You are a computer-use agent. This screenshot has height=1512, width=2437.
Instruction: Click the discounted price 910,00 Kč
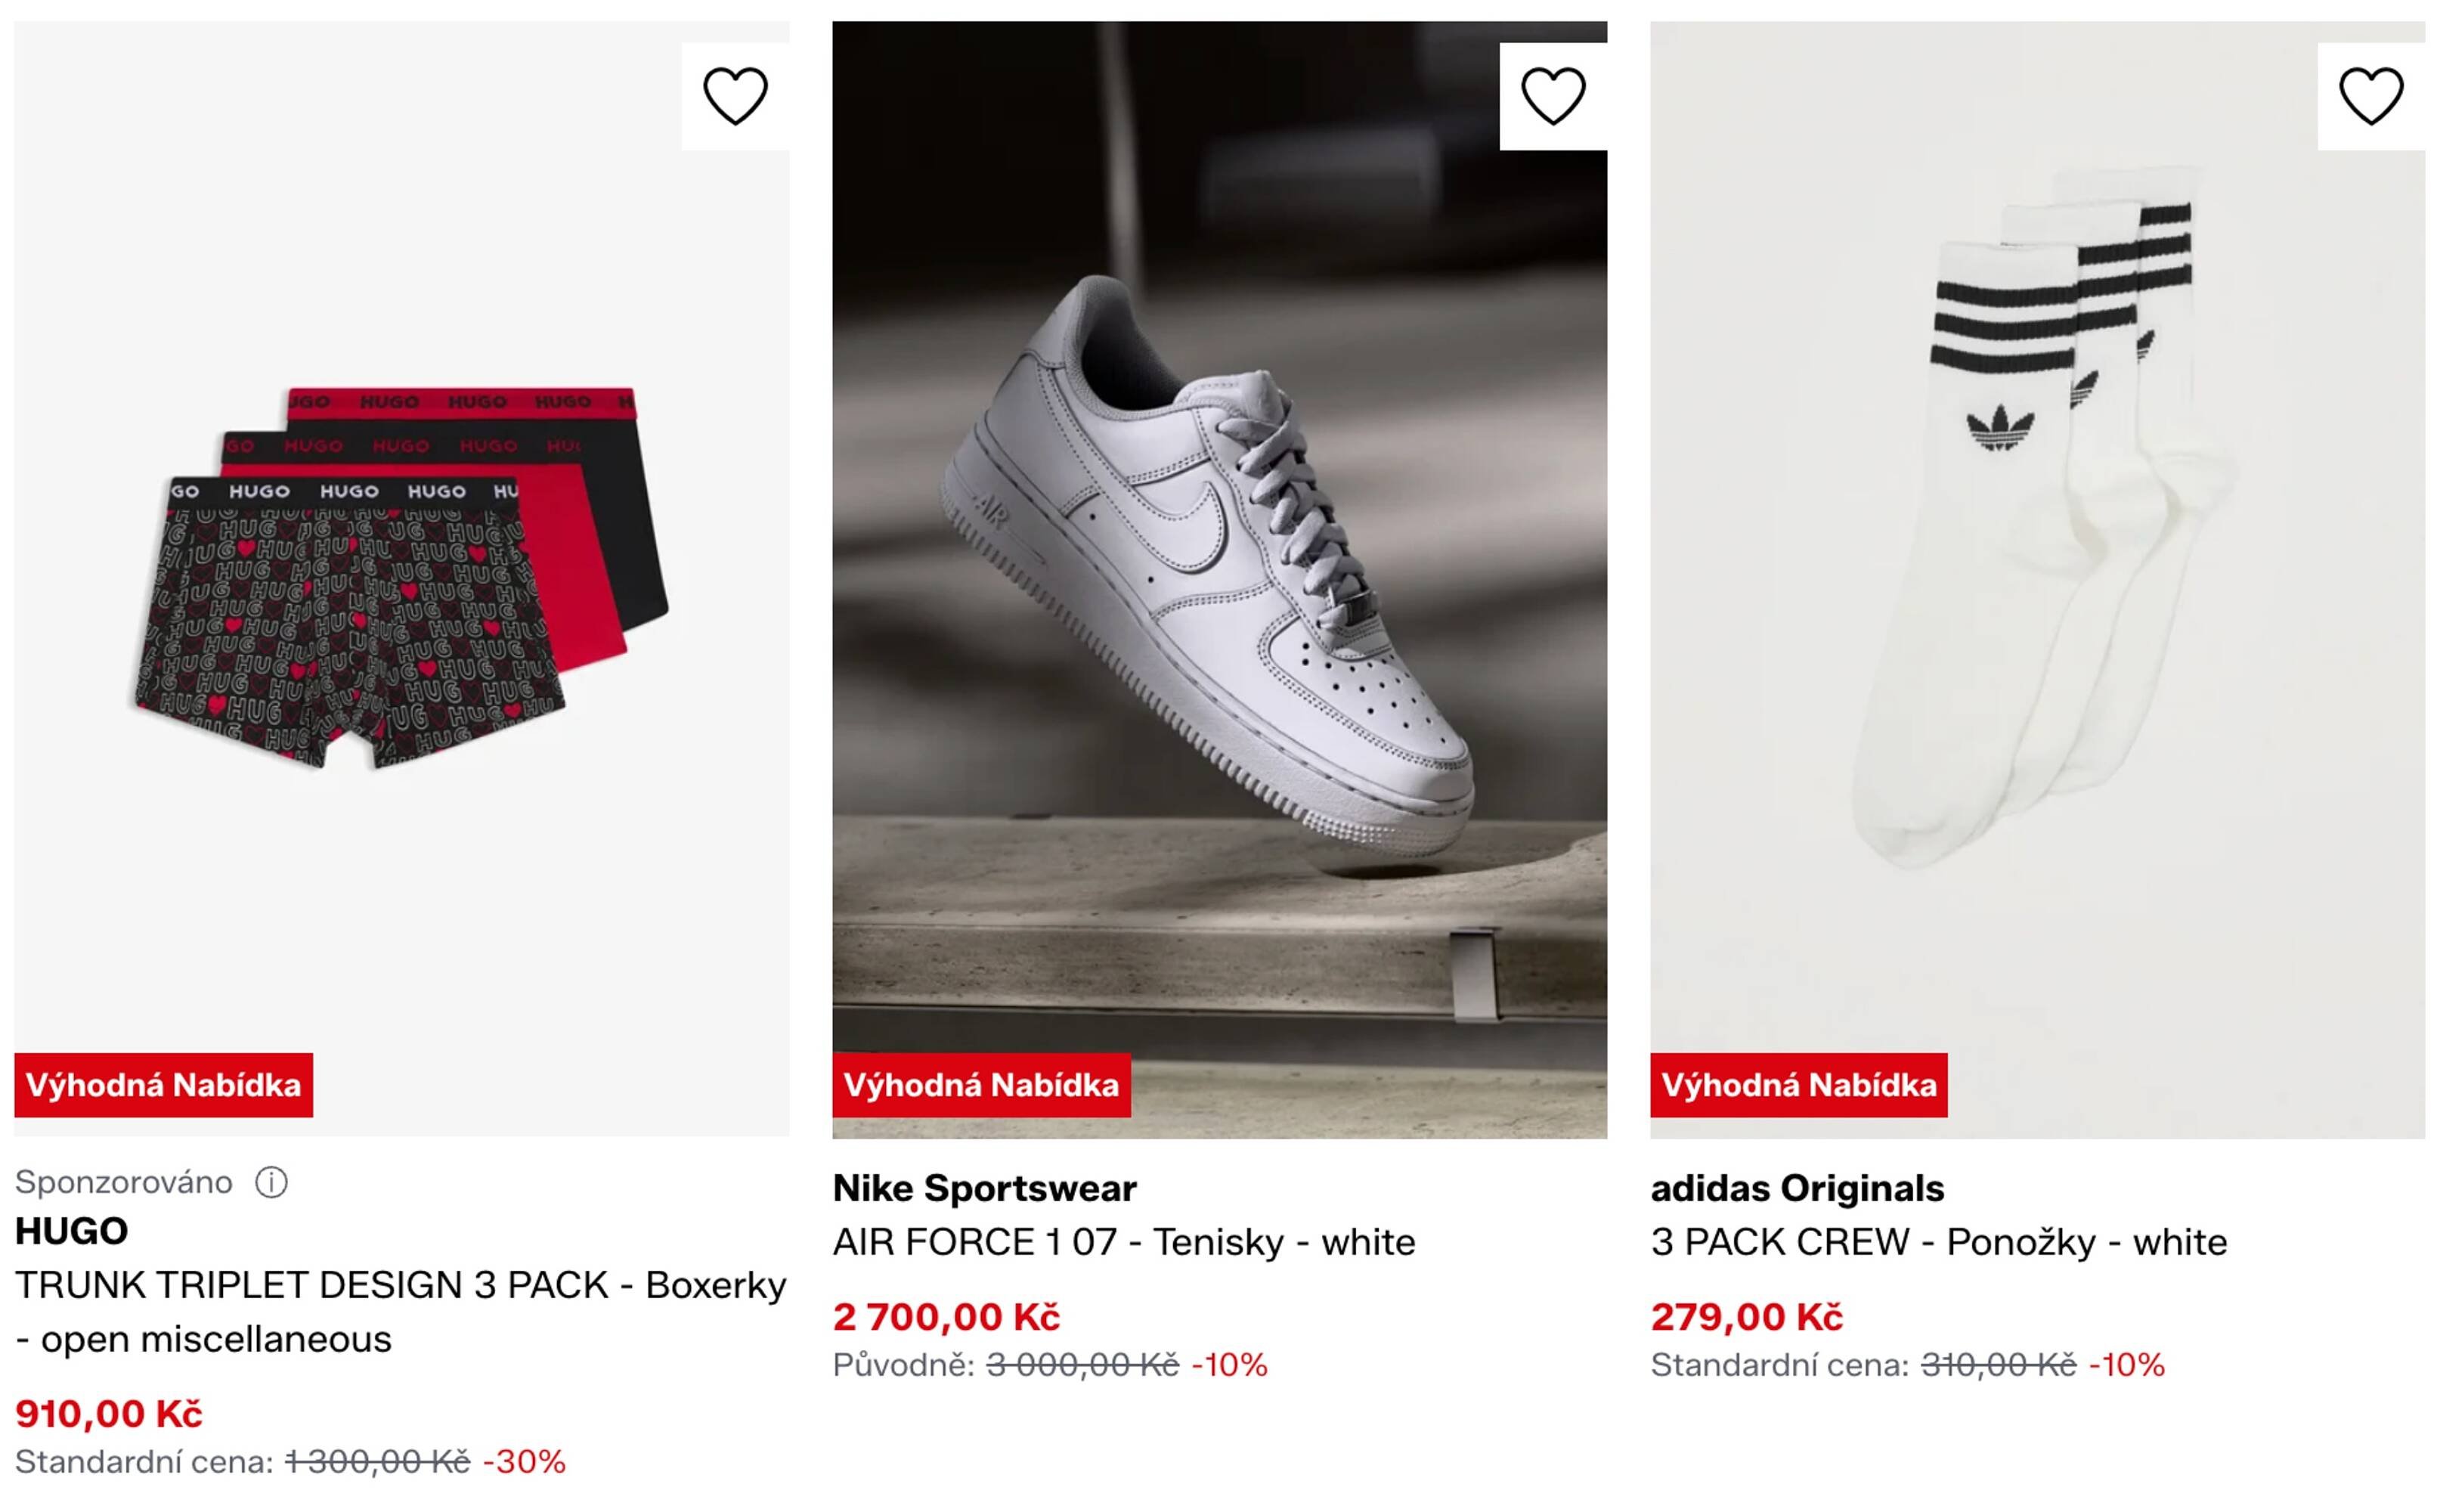point(110,1412)
